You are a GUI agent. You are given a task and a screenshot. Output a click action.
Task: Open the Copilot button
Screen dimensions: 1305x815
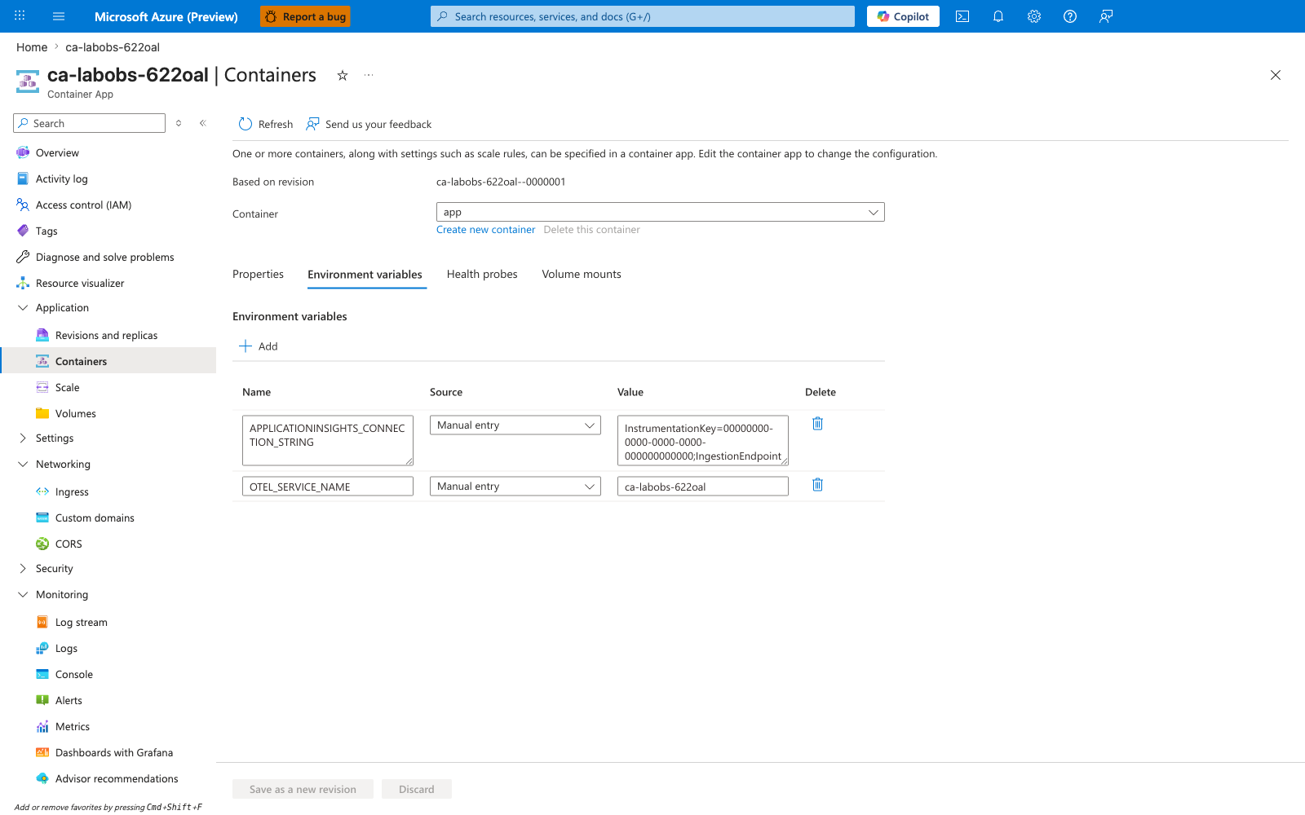pos(903,16)
